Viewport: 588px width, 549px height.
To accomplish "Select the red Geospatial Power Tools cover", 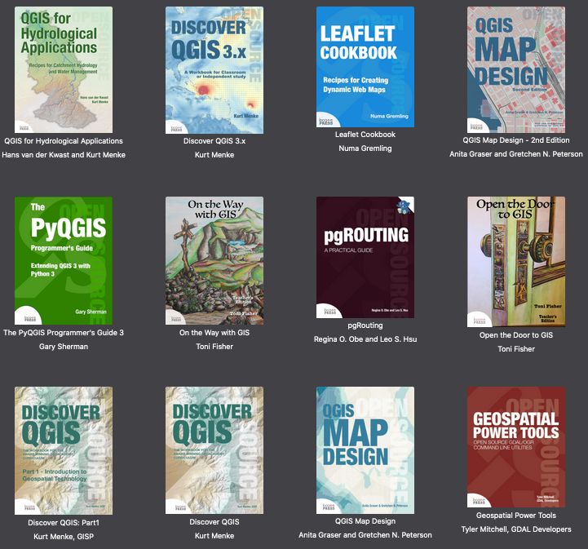I will [516, 447].
